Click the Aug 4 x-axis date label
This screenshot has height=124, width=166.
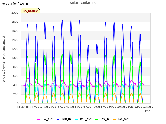click(x=64, y=107)
